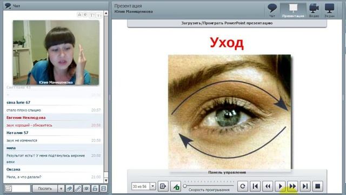The image size is (346, 195).
Task: Toggle the padlock chat lock icon
Action: 95,188
